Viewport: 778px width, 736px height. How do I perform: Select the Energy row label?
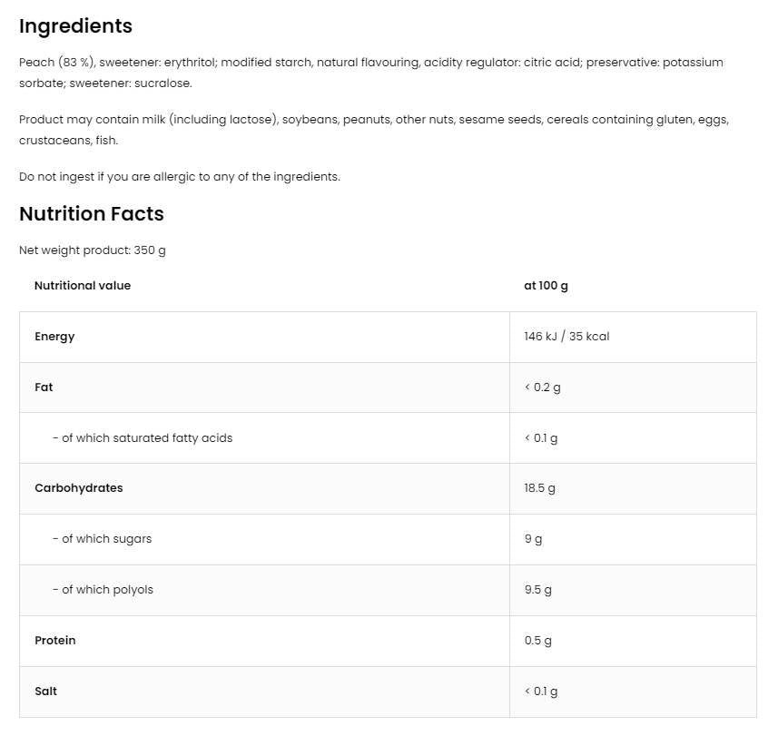[x=54, y=337]
